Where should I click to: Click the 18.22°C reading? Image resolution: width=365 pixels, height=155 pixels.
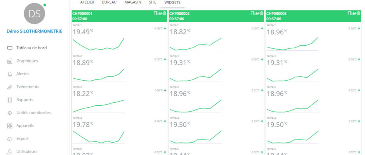point(83,94)
